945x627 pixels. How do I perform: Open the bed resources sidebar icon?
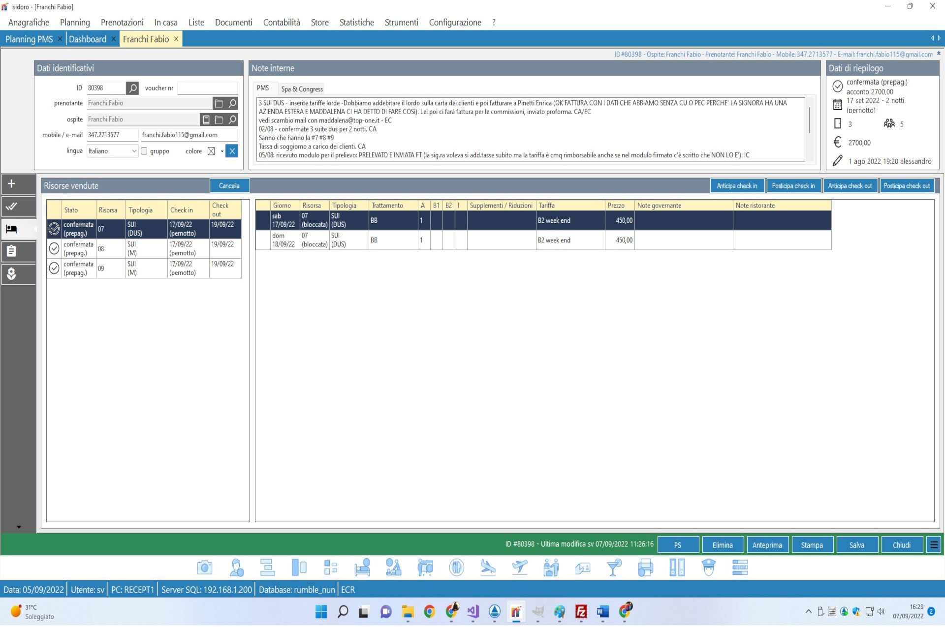[x=11, y=229]
